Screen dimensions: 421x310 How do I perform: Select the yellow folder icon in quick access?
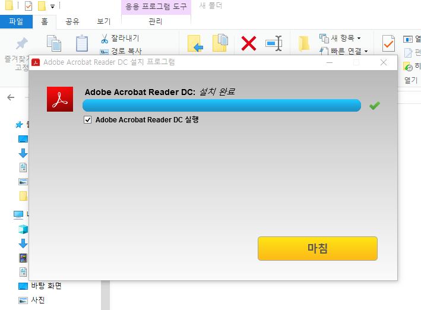(23, 196)
